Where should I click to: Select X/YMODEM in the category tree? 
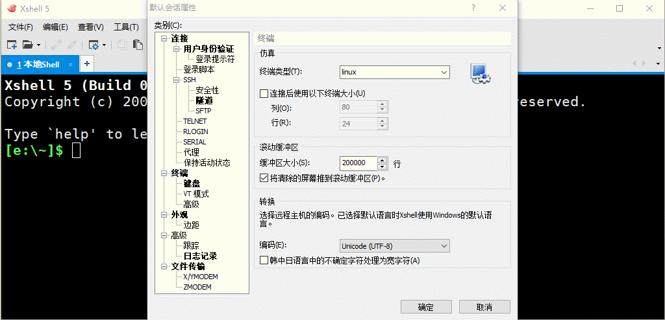[201, 277]
